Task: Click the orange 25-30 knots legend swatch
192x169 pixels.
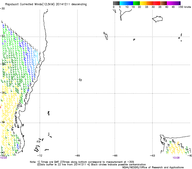Action: pos(150,3)
